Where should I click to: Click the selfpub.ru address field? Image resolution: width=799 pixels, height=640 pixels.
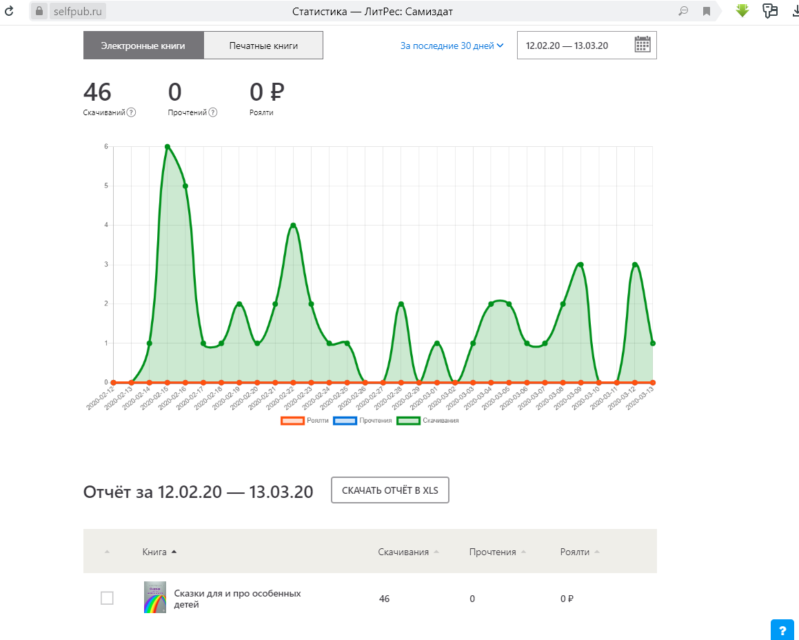77,11
